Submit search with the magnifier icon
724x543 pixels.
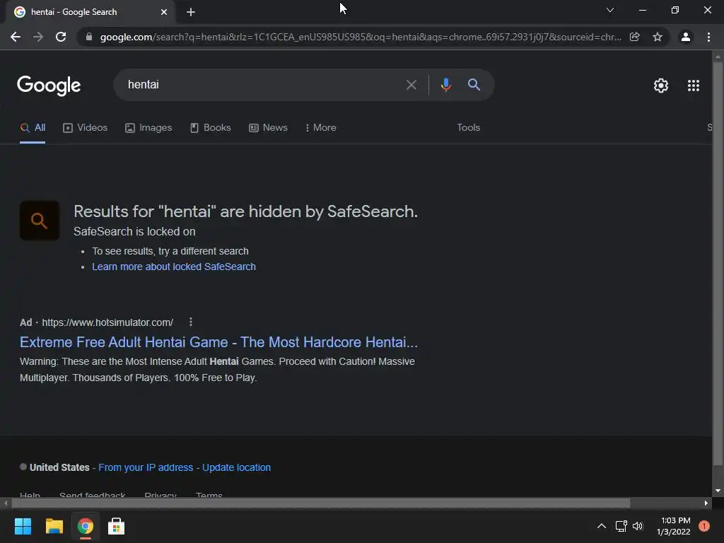[x=474, y=85]
